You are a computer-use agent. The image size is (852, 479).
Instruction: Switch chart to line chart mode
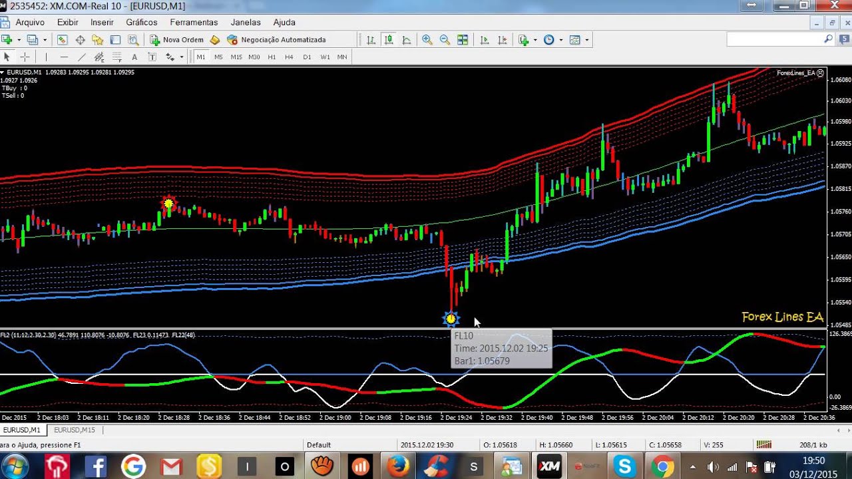click(407, 40)
